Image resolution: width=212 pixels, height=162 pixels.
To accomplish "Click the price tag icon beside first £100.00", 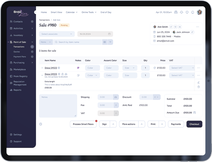I will 155,68.
